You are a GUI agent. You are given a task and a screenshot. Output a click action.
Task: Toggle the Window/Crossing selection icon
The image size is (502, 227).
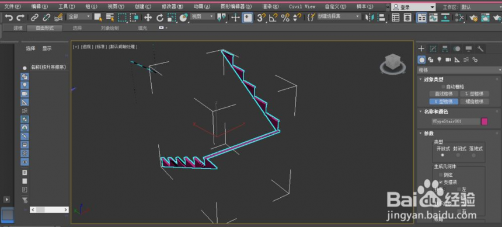(134, 18)
